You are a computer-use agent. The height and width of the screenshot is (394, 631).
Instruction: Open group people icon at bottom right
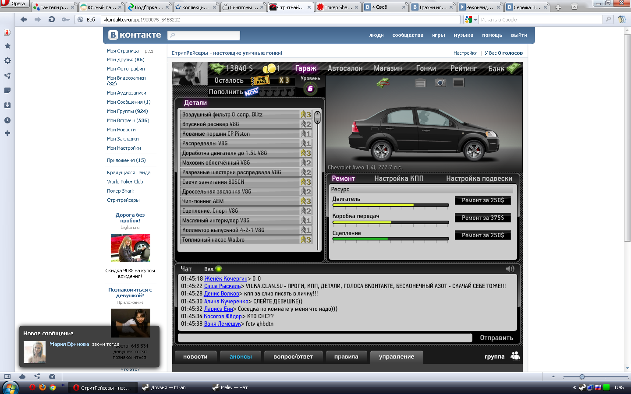[515, 356]
